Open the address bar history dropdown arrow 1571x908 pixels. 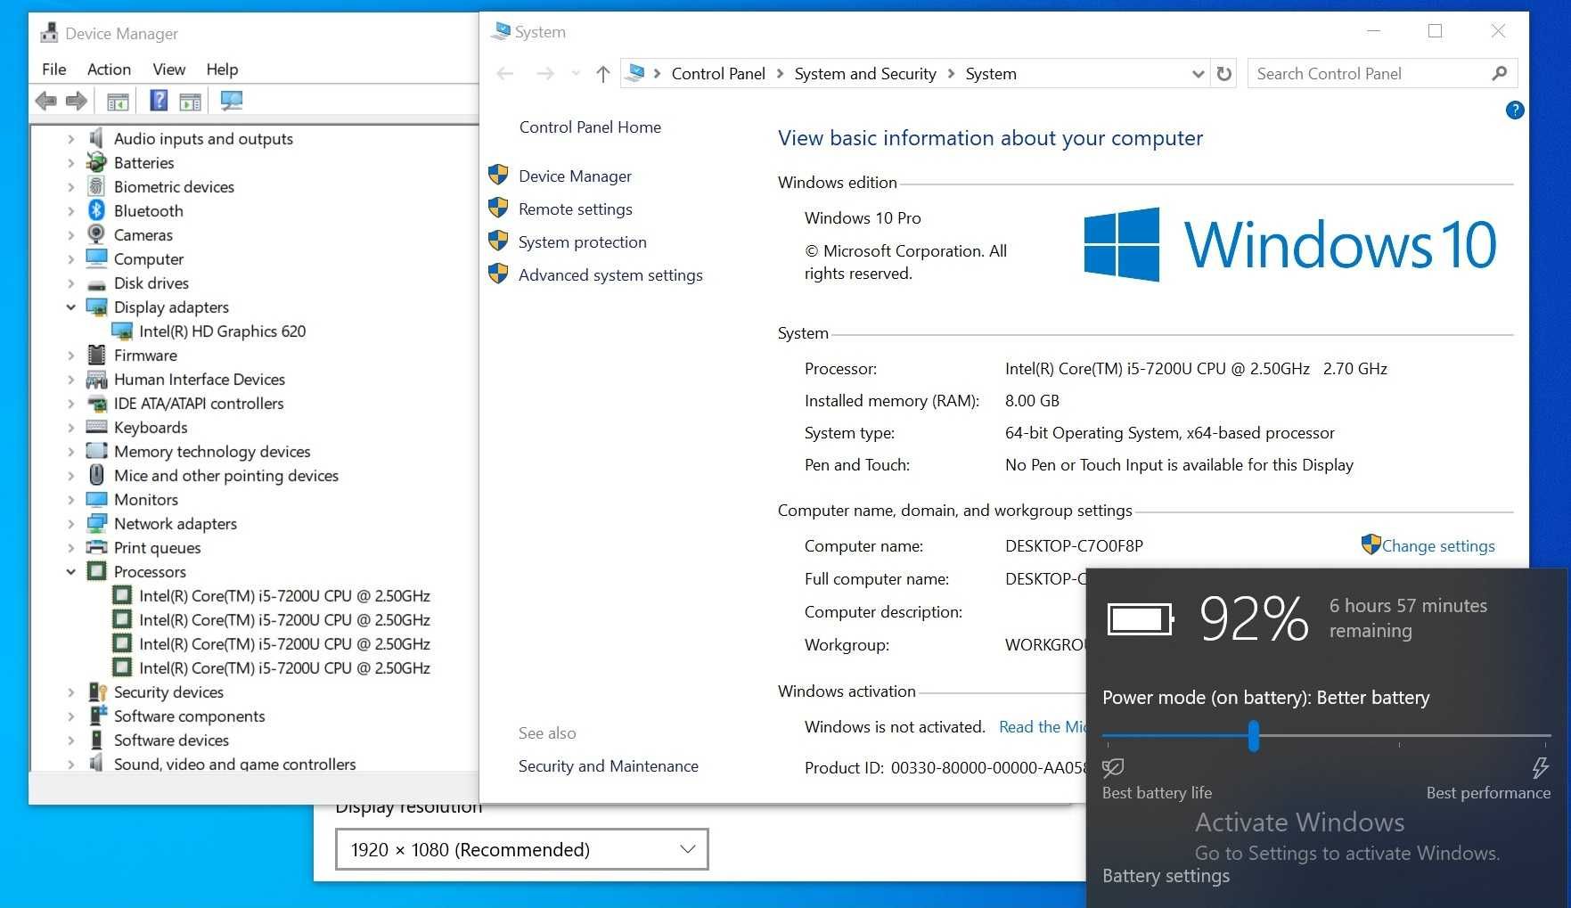(x=1198, y=74)
